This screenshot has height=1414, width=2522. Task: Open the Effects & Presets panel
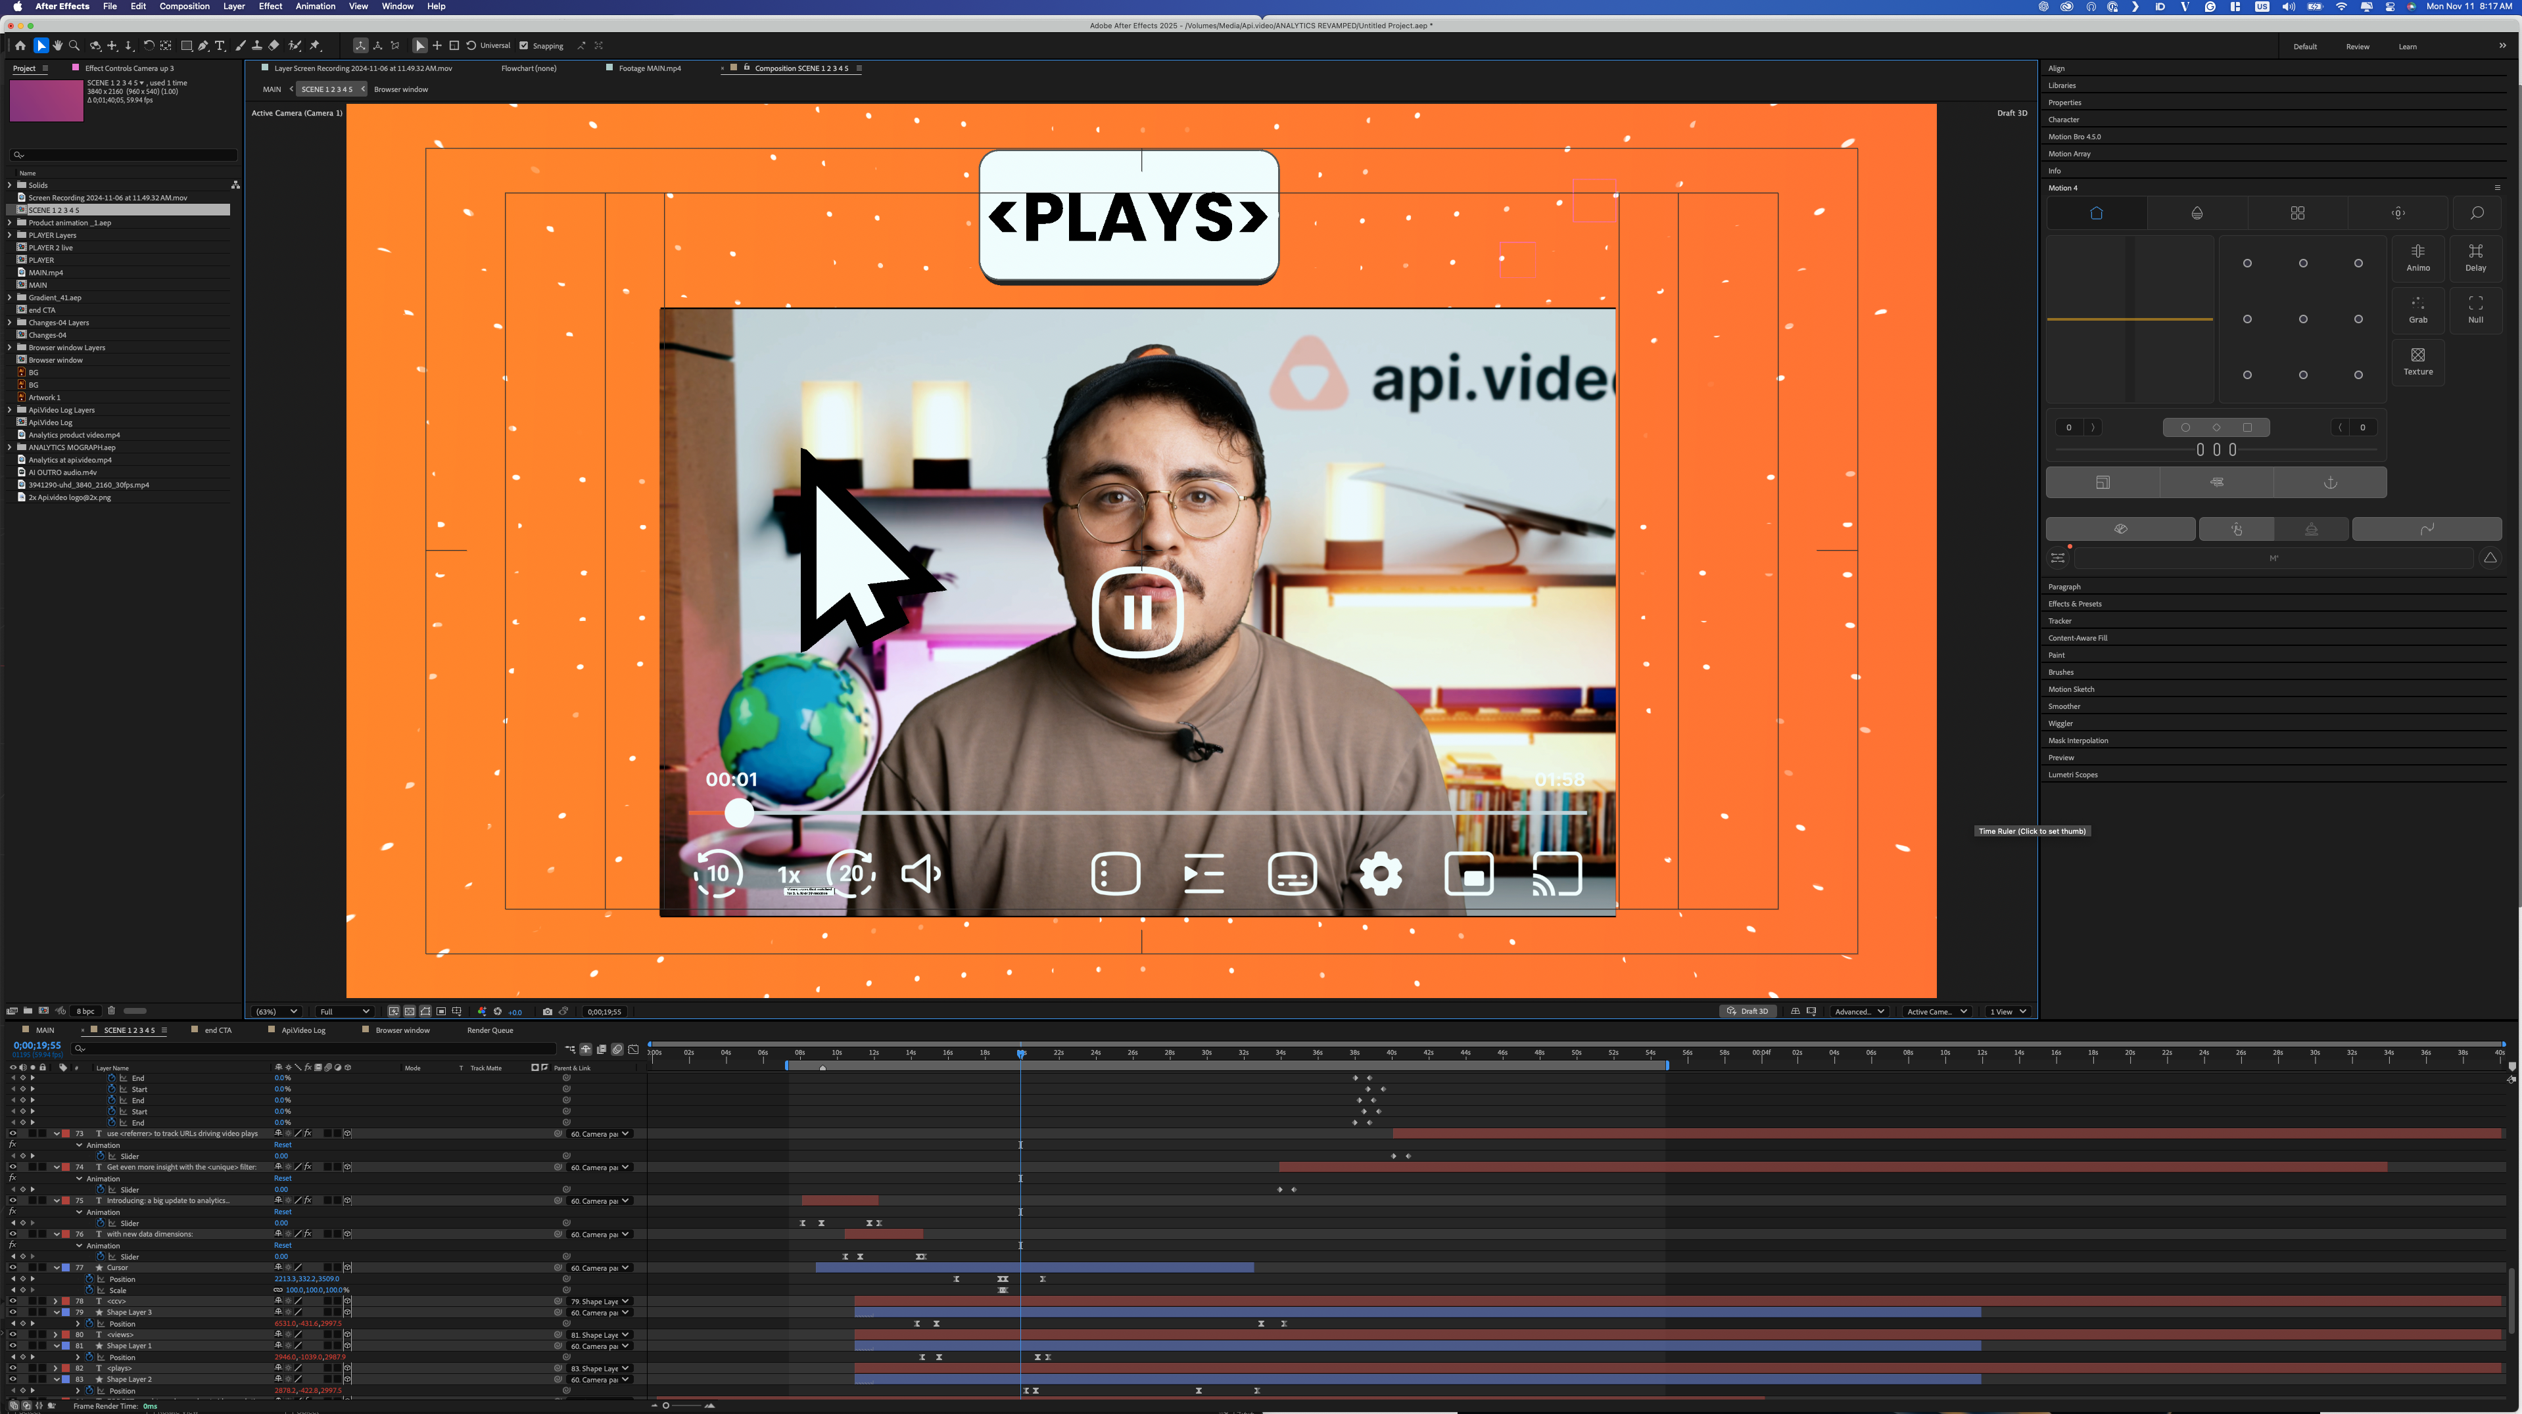[2074, 604]
